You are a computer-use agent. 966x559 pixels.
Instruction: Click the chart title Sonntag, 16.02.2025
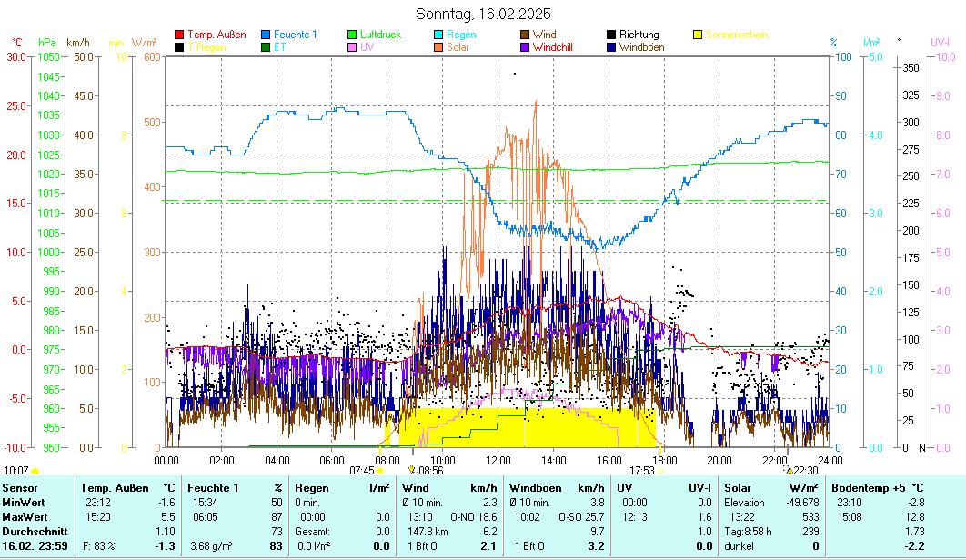(x=483, y=14)
